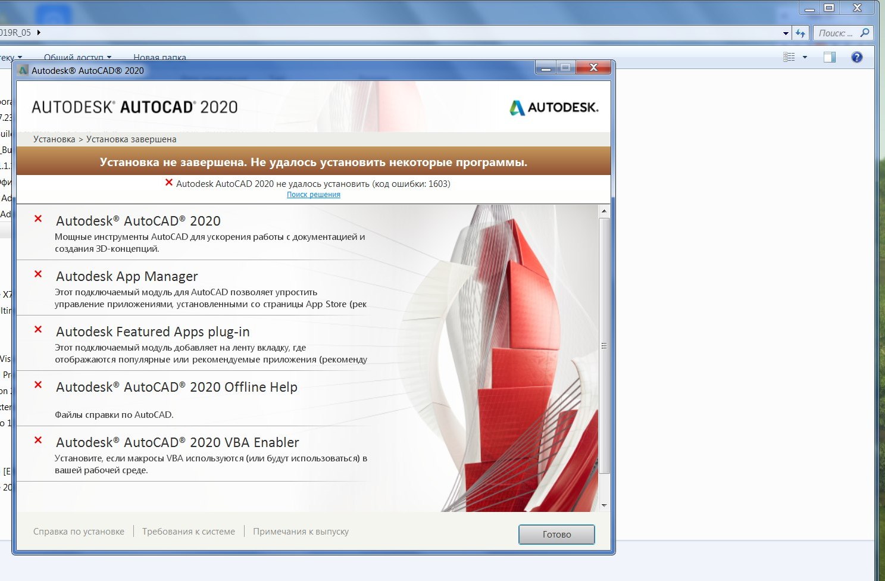Click the AutoCAD icon in installer title bar
885x581 pixels.
pyautogui.click(x=23, y=70)
